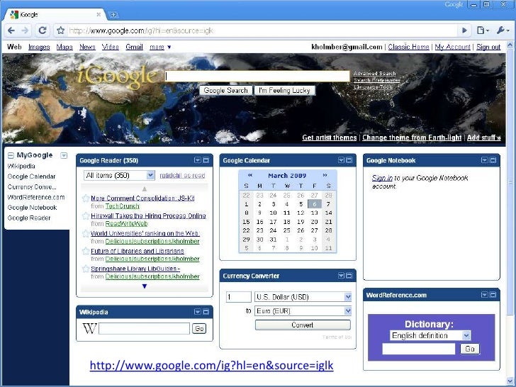This screenshot has width=516, height=387.
Task: Reload the page with refresh icon
Action: pos(42,30)
